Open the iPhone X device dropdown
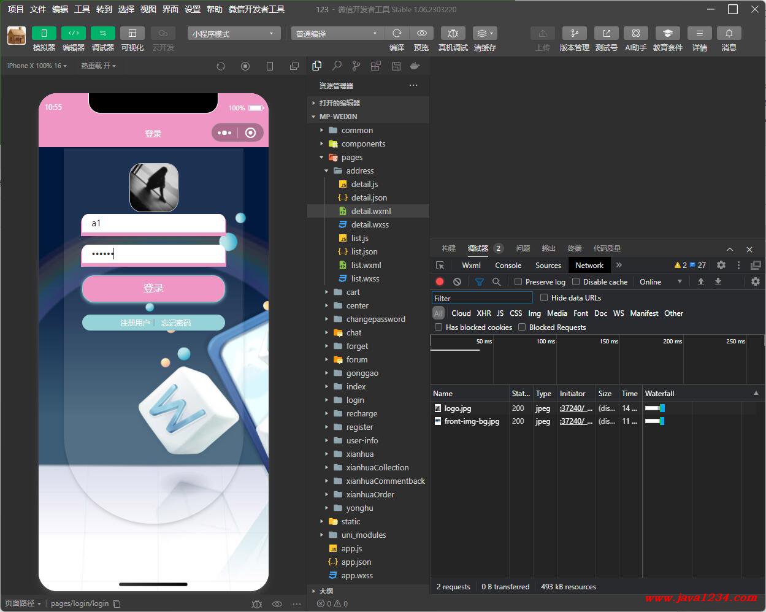The width and height of the screenshot is (766, 612). coord(37,66)
